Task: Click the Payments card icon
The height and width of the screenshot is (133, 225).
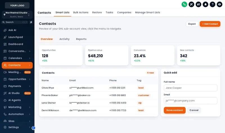Action: (x=5, y=86)
